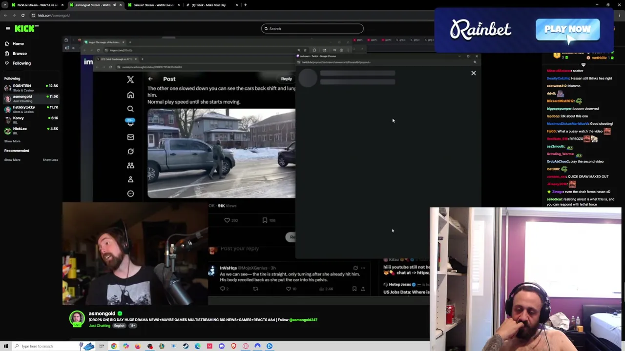The image size is (625, 351).
Task: Click X profile icon in streamed page
Action: (130, 180)
